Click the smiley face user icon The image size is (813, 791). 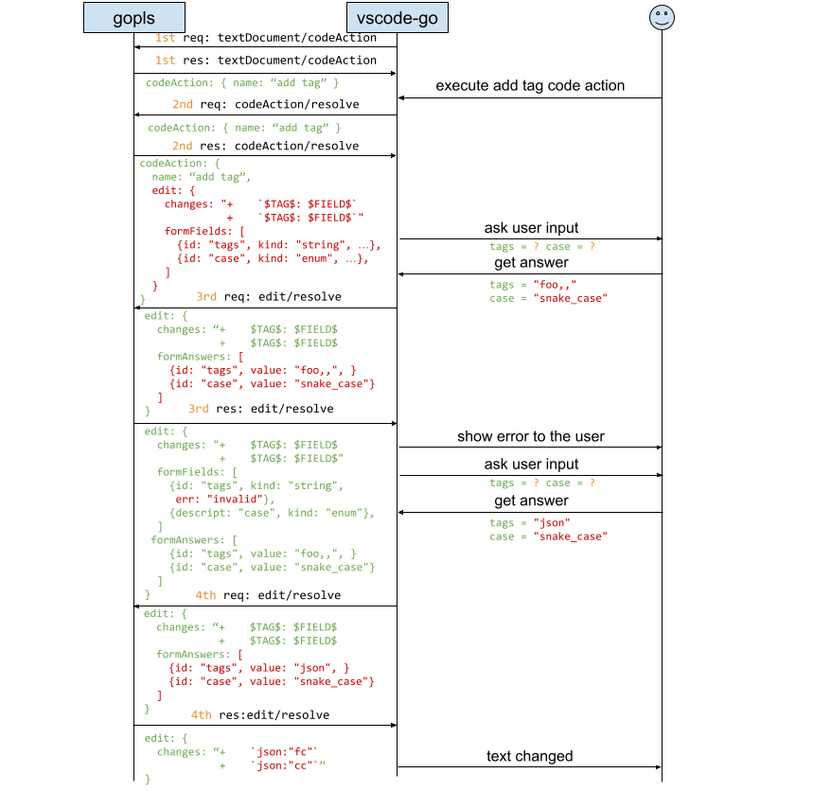click(x=662, y=17)
